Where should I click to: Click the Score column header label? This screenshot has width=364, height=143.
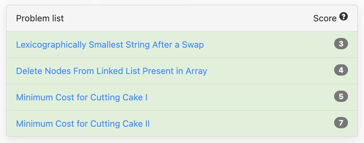pyautogui.click(x=325, y=18)
